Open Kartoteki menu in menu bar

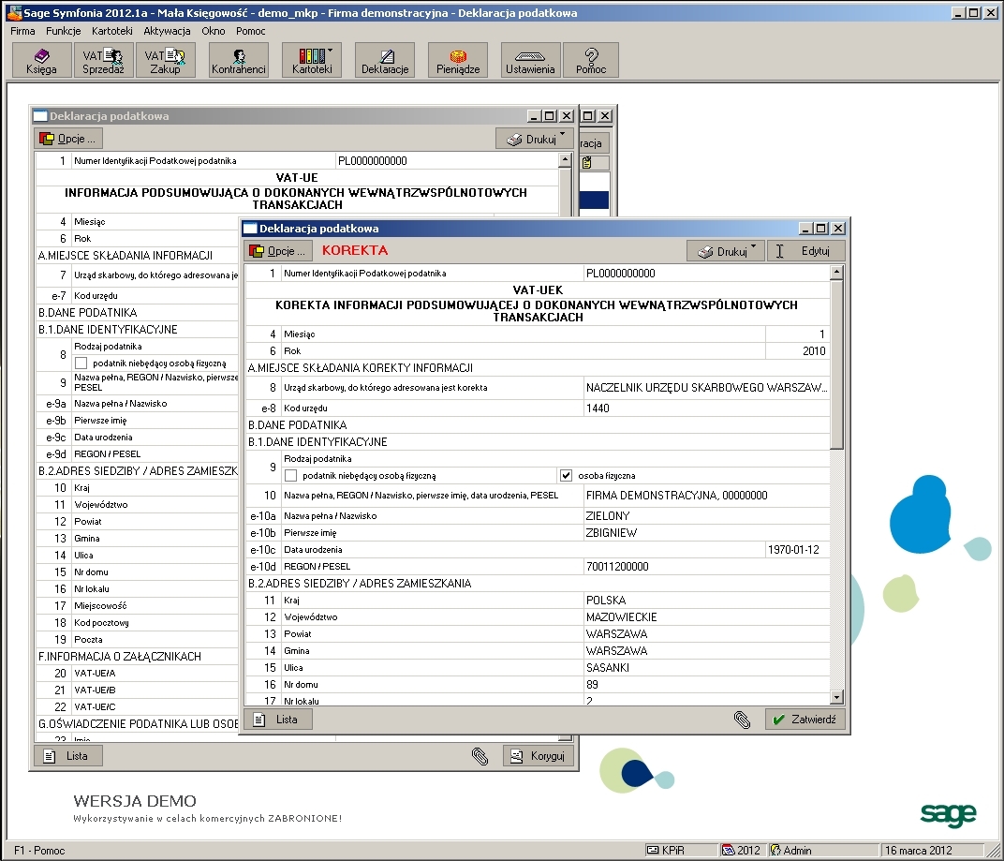[112, 31]
